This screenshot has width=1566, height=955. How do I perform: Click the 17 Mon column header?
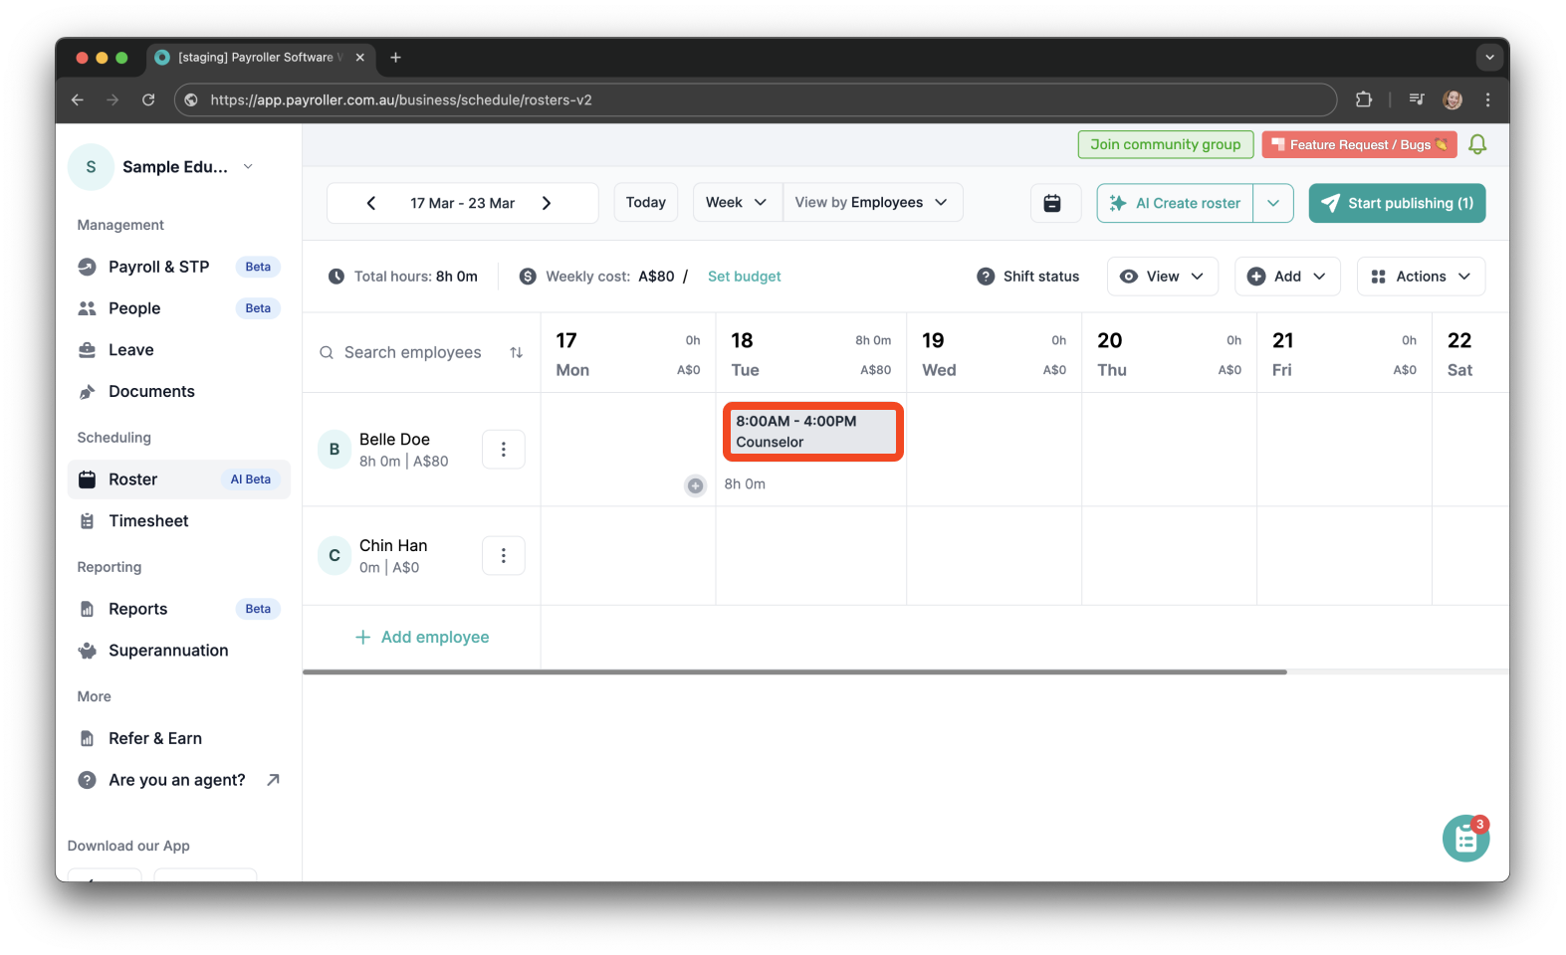pos(628,354)
